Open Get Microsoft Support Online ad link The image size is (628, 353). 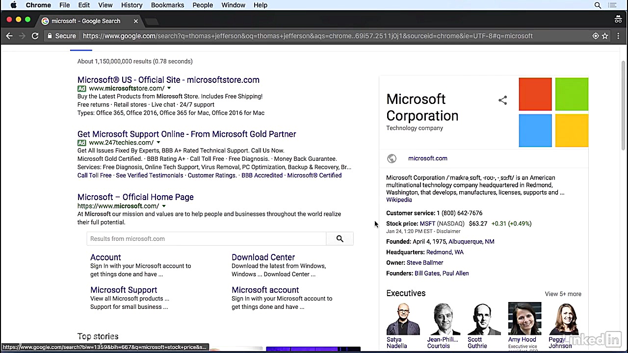coord(186,134)
